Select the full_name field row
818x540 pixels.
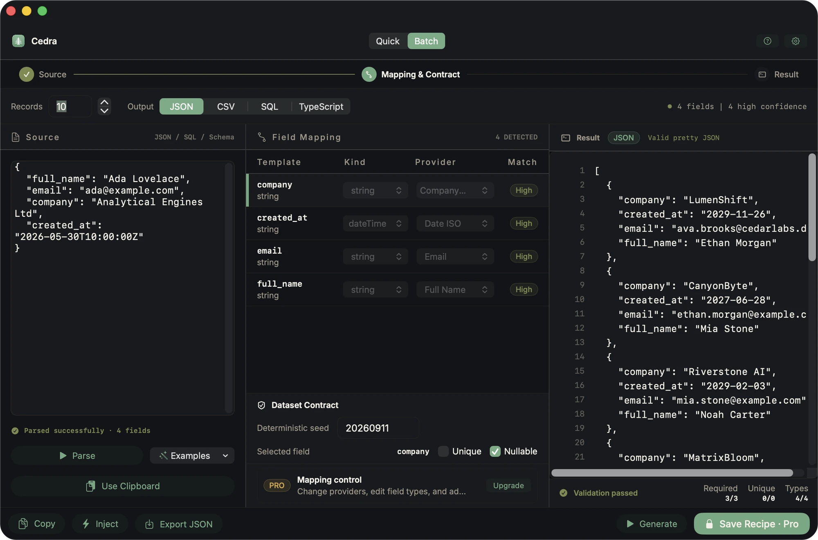coord(398,290)
